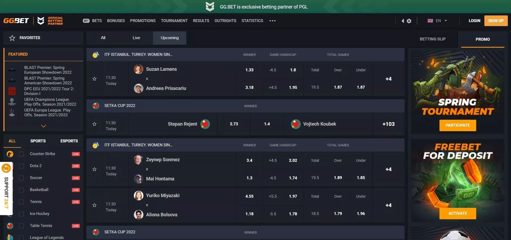Expand +103 more markets for Setka Cup

click(x=388, y=124)
